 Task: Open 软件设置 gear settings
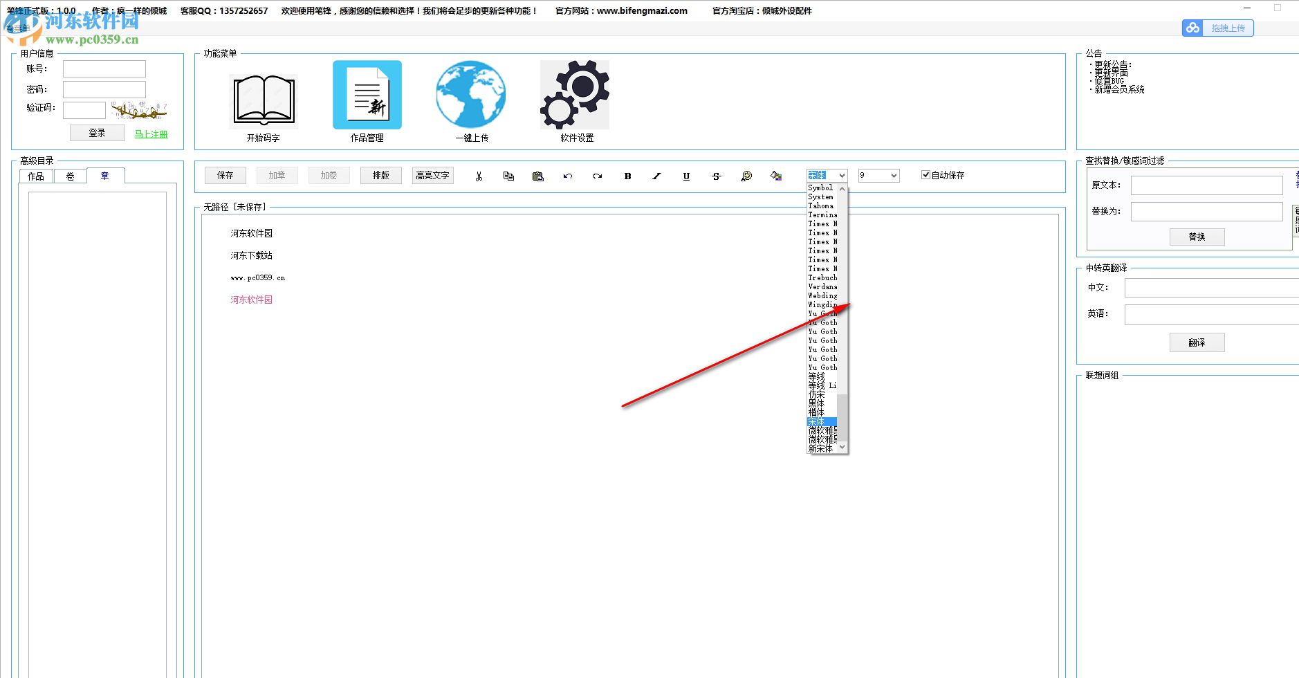click(x=575, y=95)
